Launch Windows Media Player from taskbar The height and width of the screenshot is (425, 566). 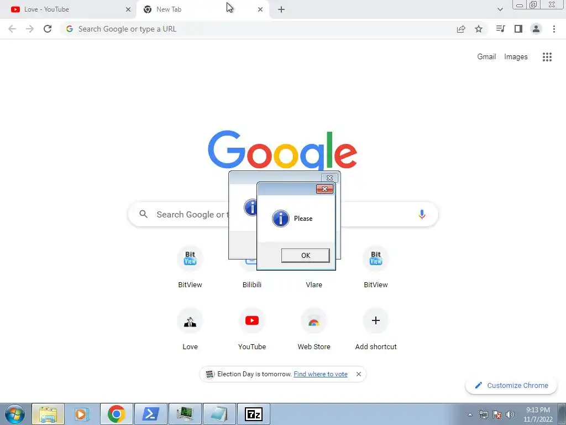click(82, 414)
